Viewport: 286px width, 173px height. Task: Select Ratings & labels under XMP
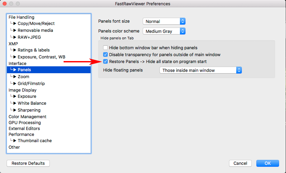tap(34, 50)
